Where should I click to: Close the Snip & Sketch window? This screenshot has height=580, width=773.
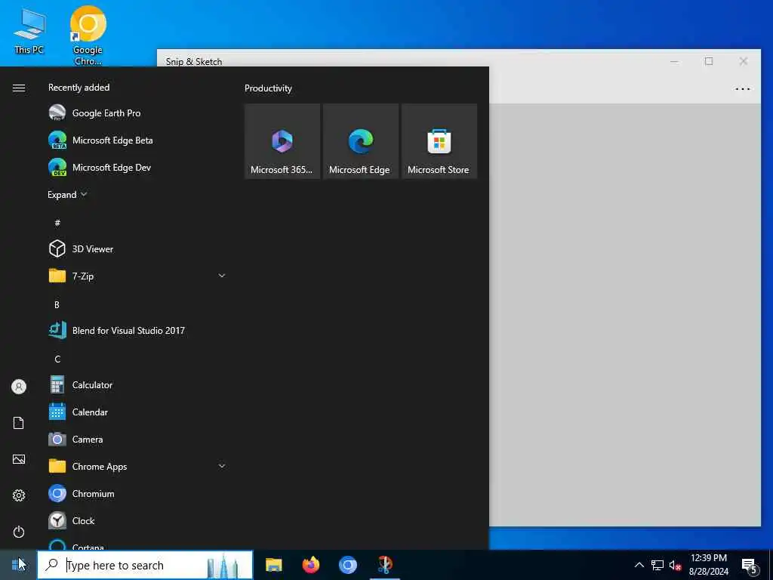click(743, 61)
